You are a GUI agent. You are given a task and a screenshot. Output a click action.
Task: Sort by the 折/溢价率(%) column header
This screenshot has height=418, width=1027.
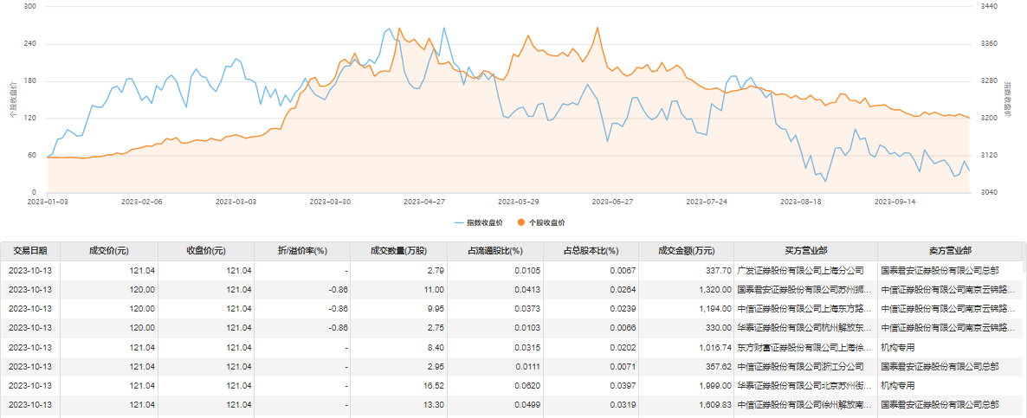(302, 251)
